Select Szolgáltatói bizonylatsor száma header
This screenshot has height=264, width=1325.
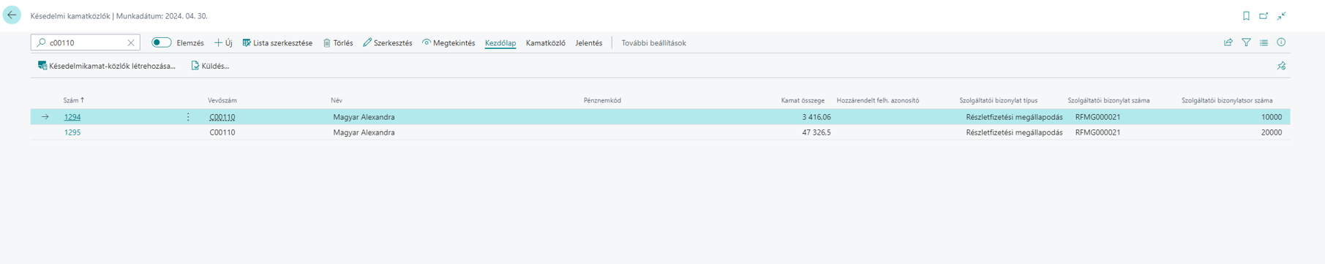pyautogui.click(x=1227, y=100)
